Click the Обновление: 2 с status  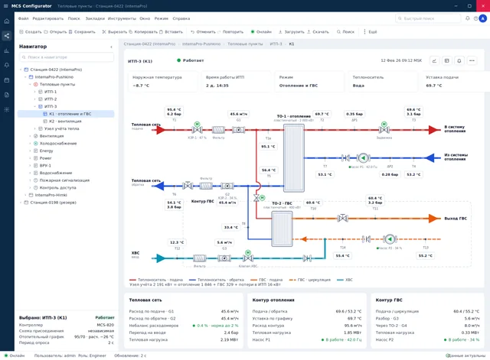click(130, 355)
